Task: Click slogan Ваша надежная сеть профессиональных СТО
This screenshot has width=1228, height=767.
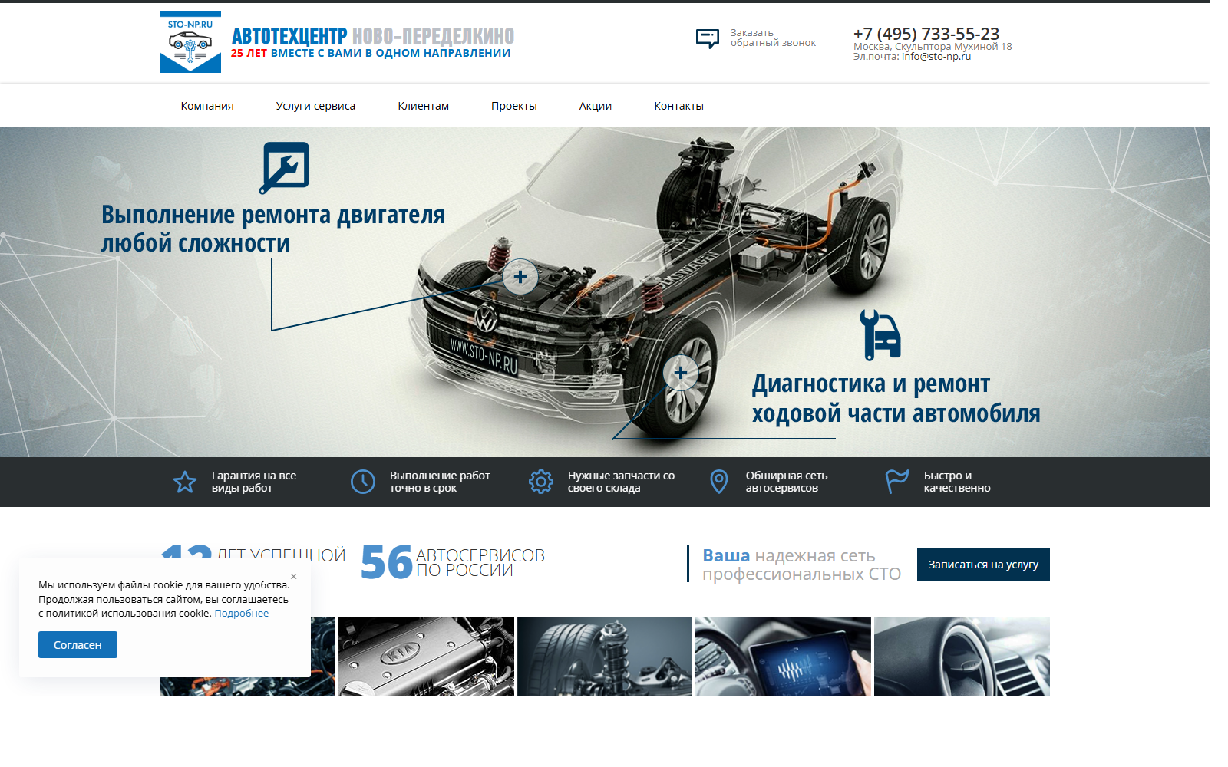Action: (801, 565)
